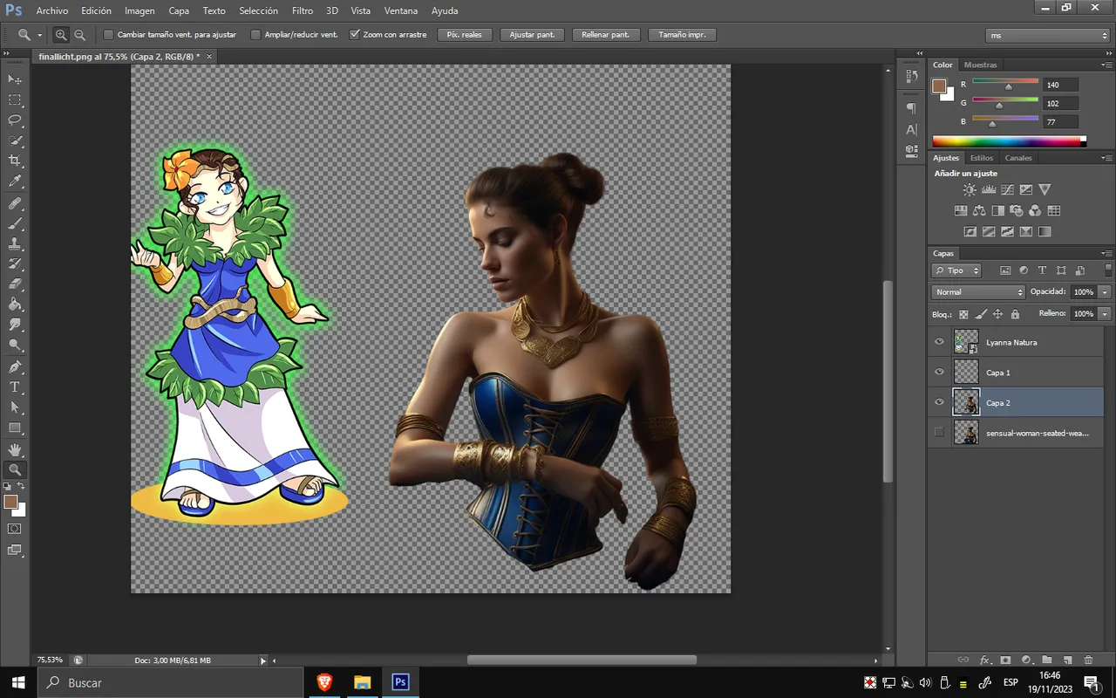Select the Hand tool
The width and height of the screenshot is (1116, 698).
[x=15, y=449]
